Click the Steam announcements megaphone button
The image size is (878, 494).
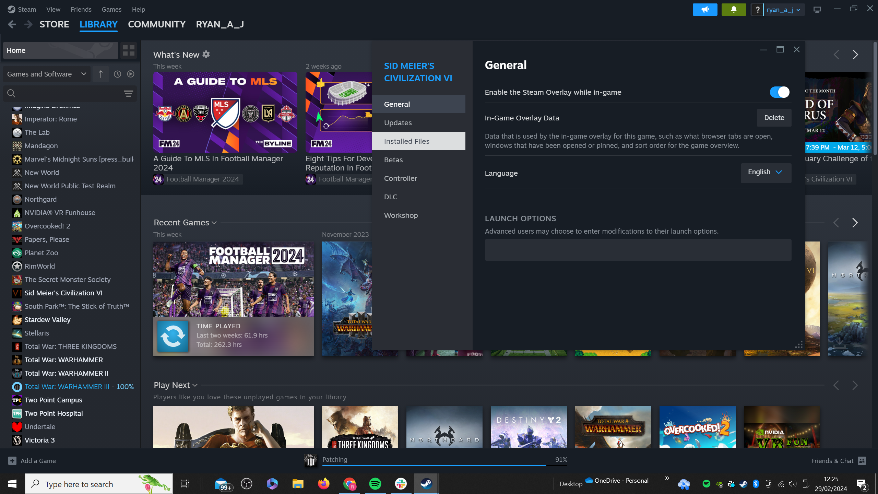705,10
